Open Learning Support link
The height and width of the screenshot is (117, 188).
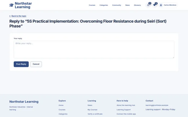click(124, 110)
